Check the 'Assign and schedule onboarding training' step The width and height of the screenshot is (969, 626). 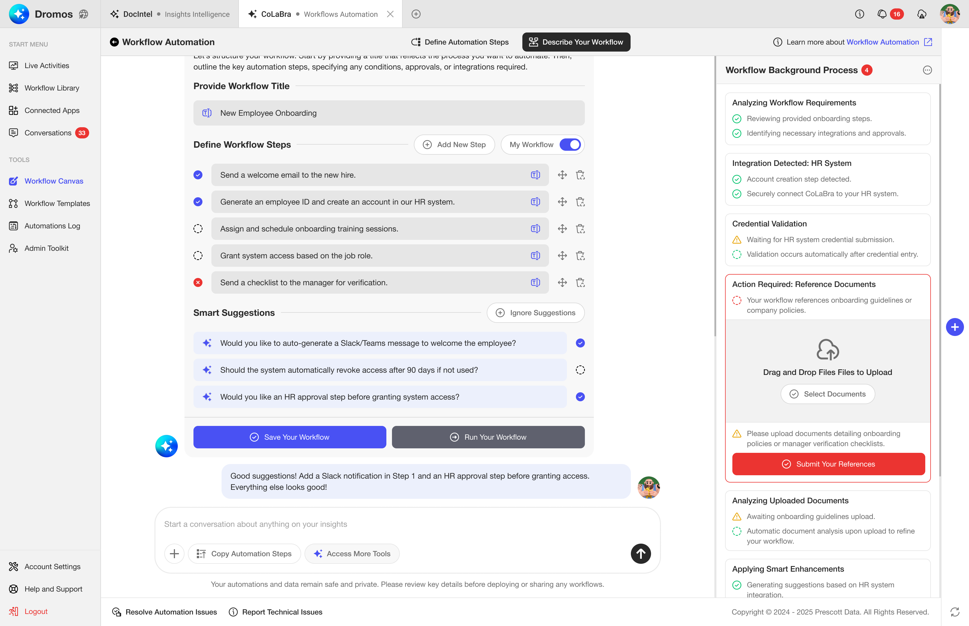click(198, 229)
